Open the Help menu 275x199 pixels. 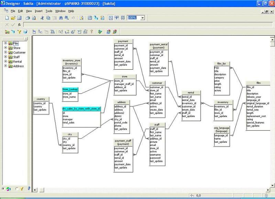(71, 11)
